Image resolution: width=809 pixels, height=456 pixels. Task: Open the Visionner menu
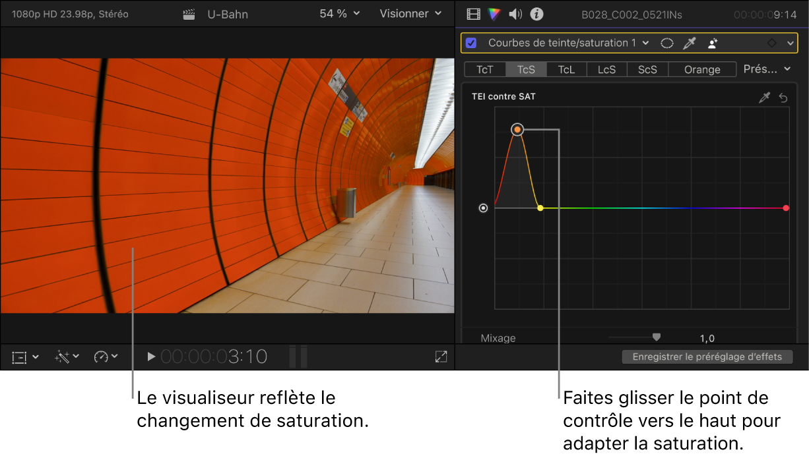coord(410,14)
